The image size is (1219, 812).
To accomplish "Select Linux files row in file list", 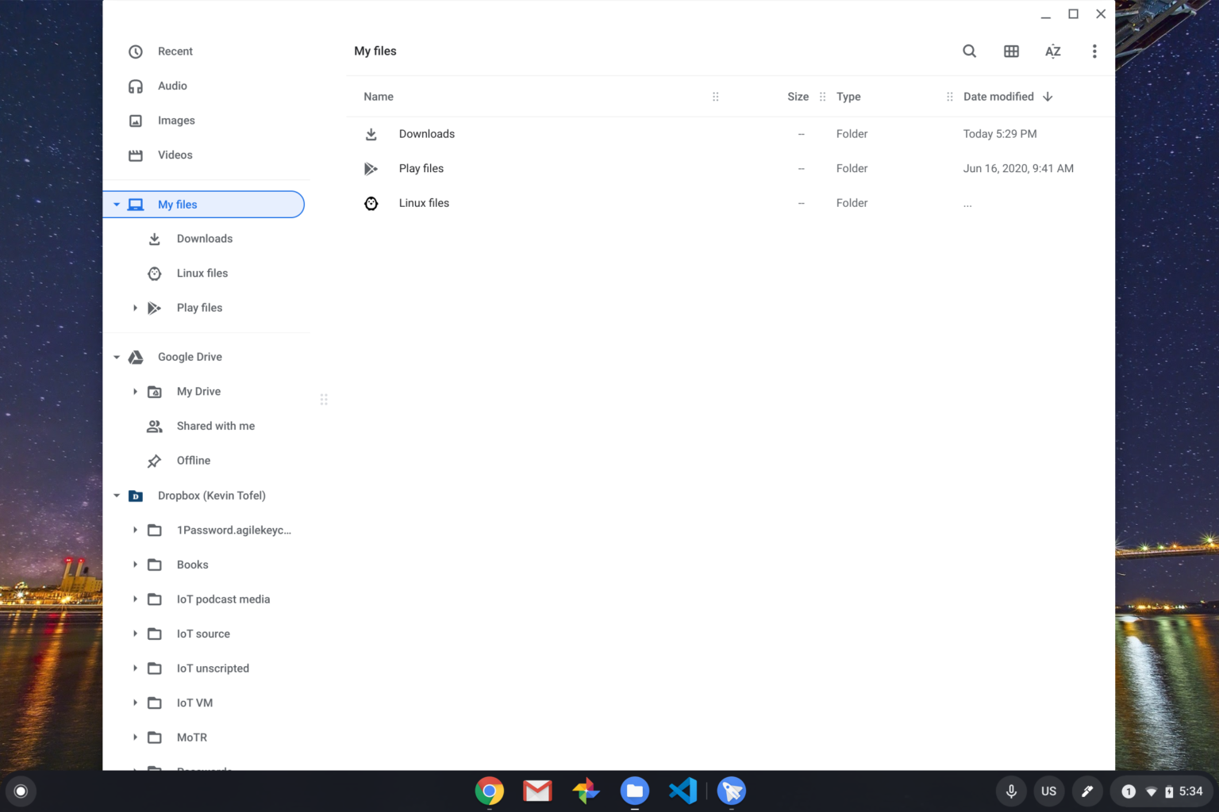I will click(730, 203).
